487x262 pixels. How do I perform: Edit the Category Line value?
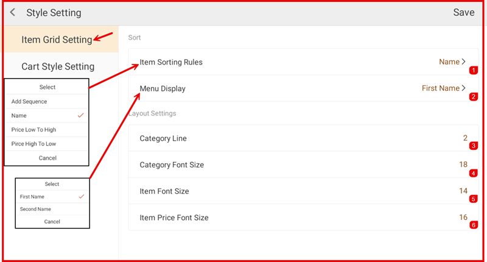point(464,138)
